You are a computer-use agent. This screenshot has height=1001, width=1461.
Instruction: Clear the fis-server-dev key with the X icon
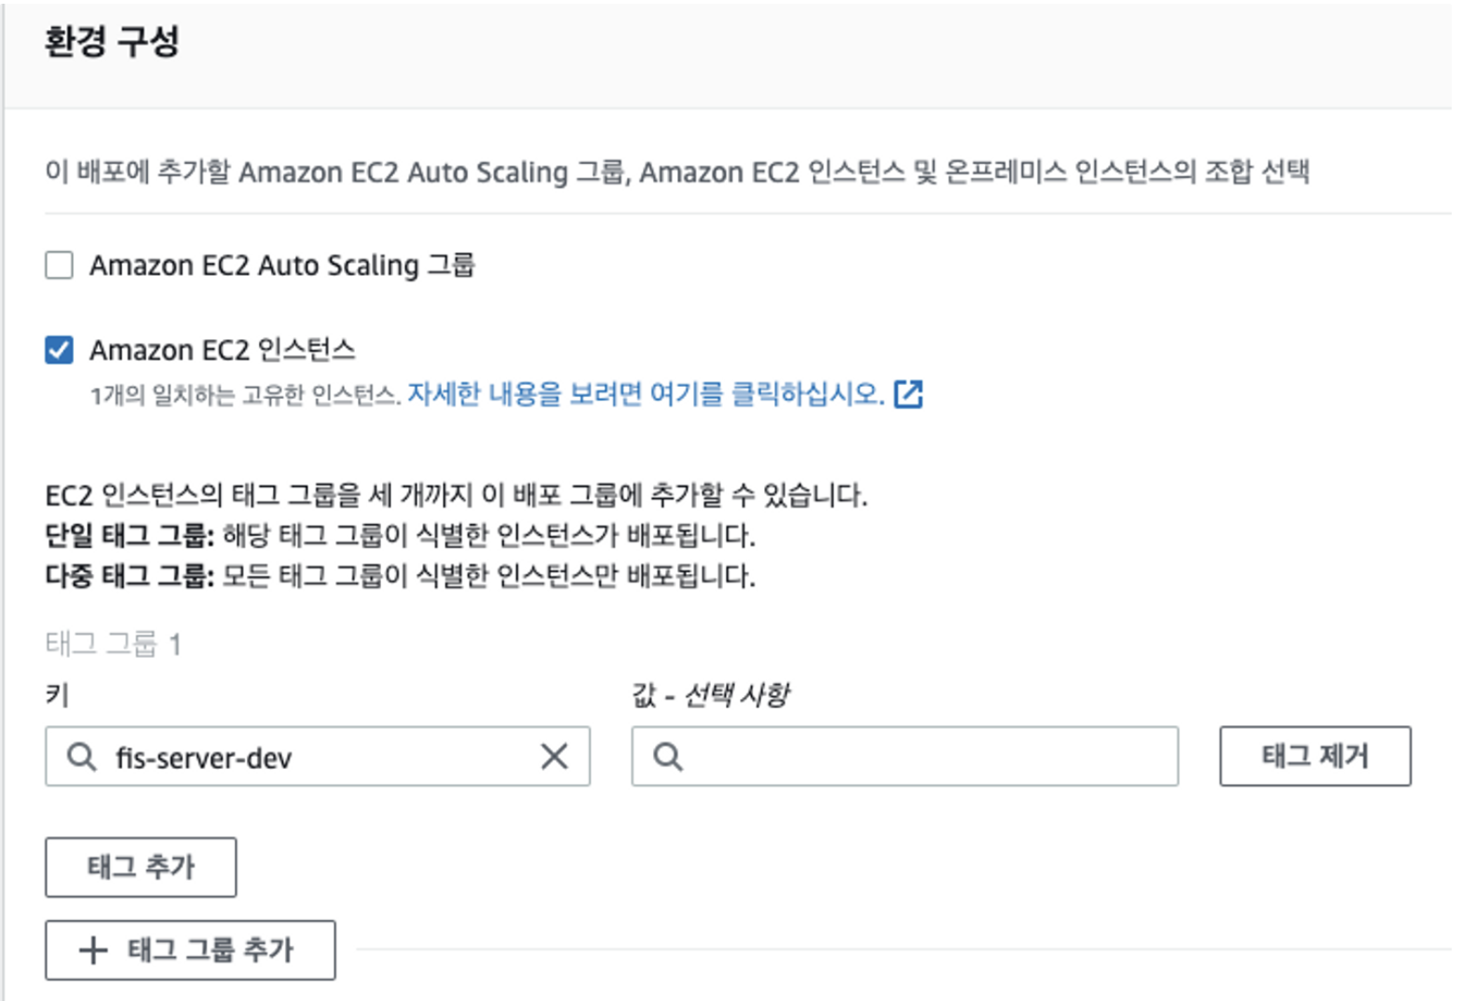(x=554, y=757)
